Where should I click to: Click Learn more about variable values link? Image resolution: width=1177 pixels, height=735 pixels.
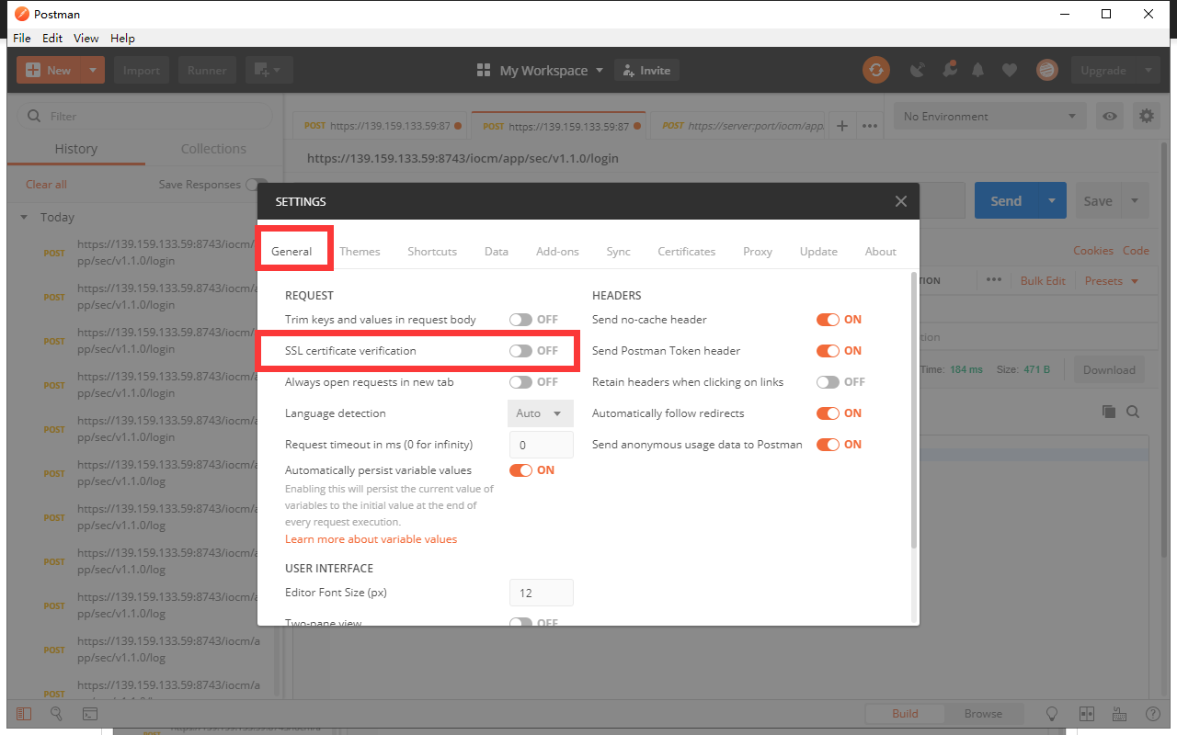(x=371, y=539)
